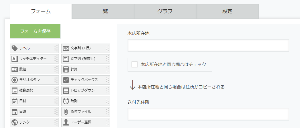Viewport: 300px width, 128px height.
Task: Select the 計算 calculator icon
Action: [x=66, y=69]
